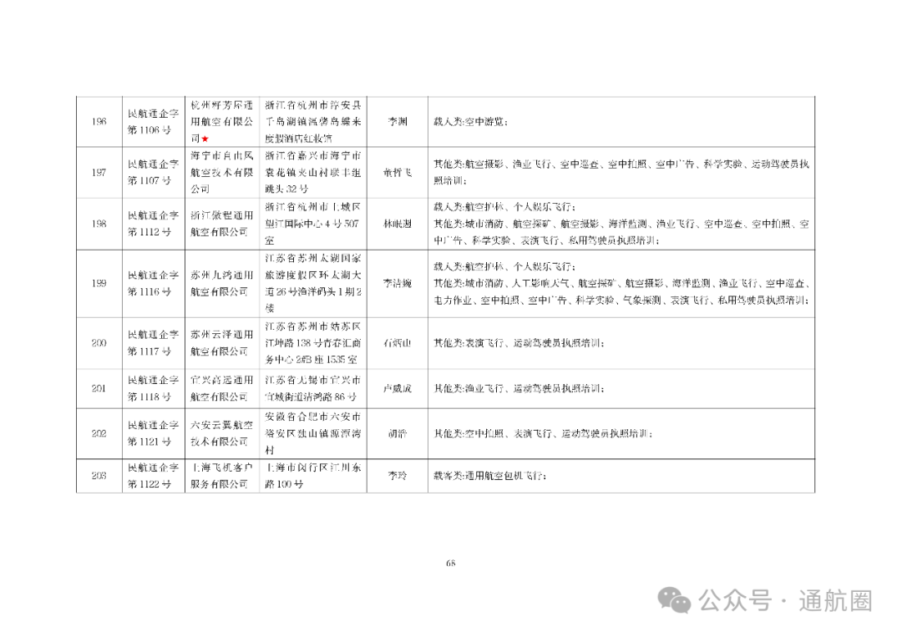Click representative name in row 196
This screenshot has width=902, height=637.
click(x=398, y=121)
